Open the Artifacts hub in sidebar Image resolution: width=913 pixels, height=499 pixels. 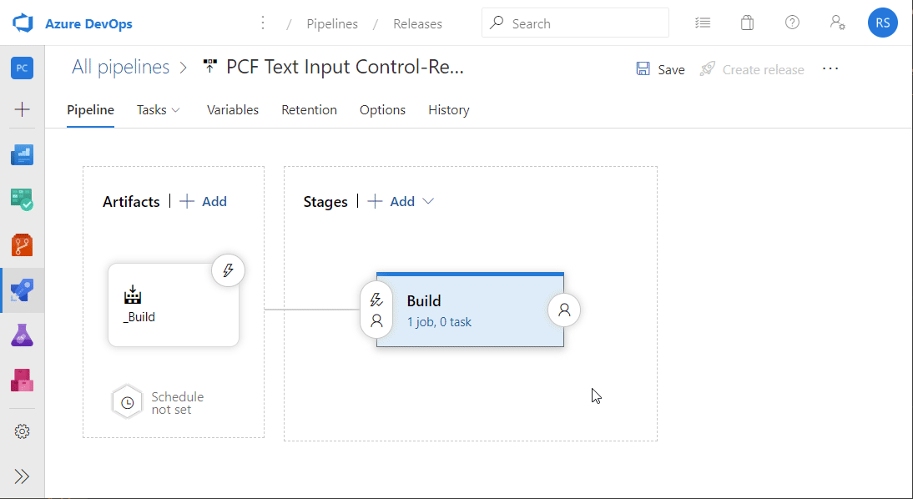(x=23, y=381)
